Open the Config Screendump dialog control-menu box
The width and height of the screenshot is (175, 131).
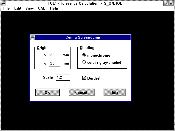pos(33,37)
